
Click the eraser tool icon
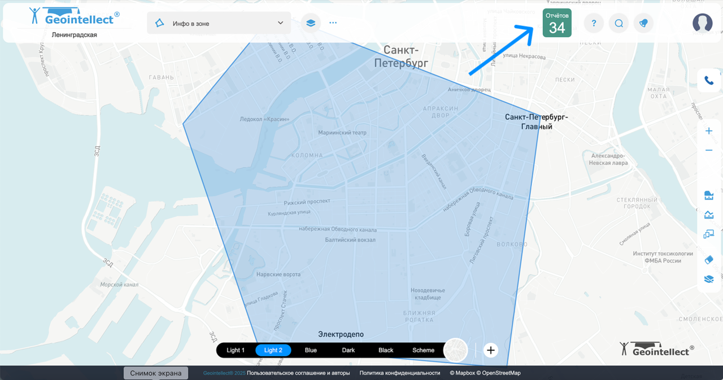[709, 260]
